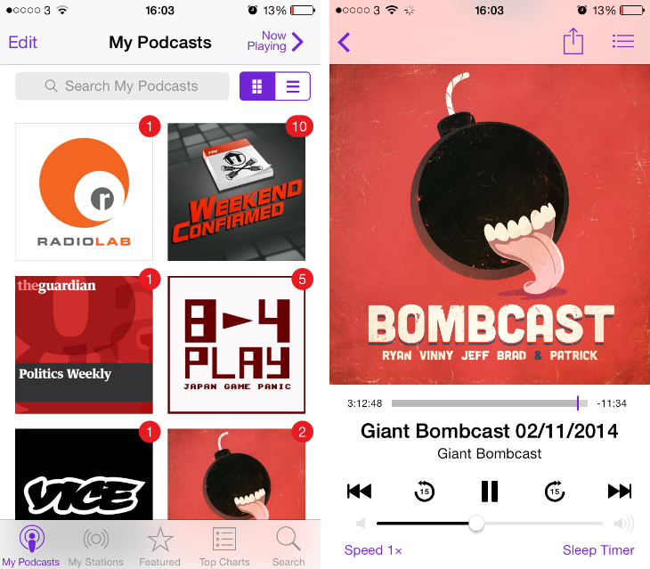Open the VICE podcast
This screenshot has height=569, width=650.
point(85,474)
